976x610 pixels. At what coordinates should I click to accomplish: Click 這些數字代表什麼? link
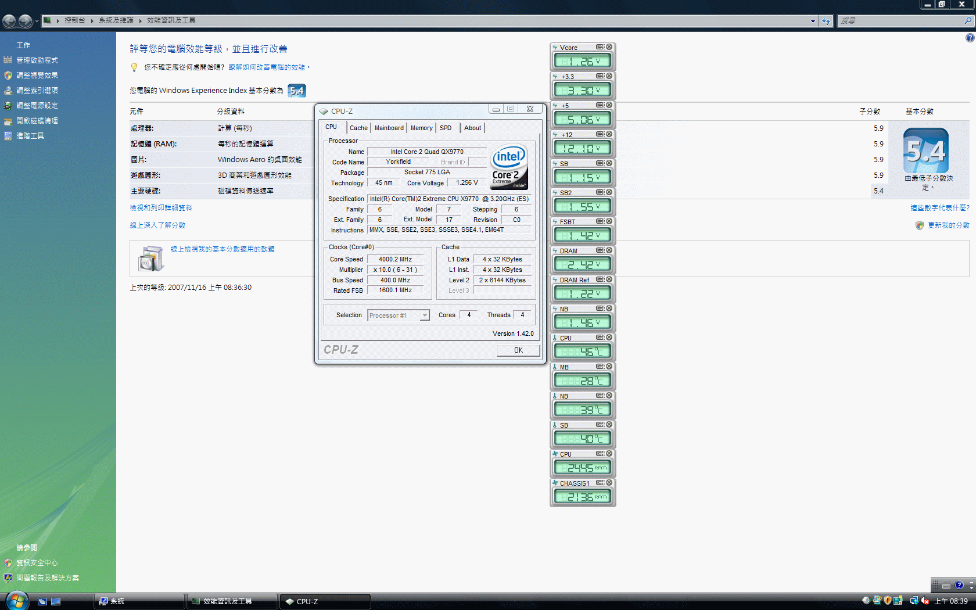click(x=940, y=208)
